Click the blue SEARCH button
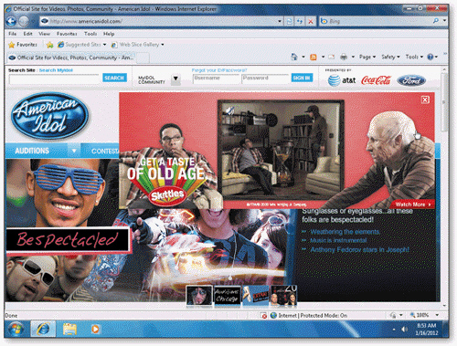Screen dimensions: 457x346 (x=114, y=78)
